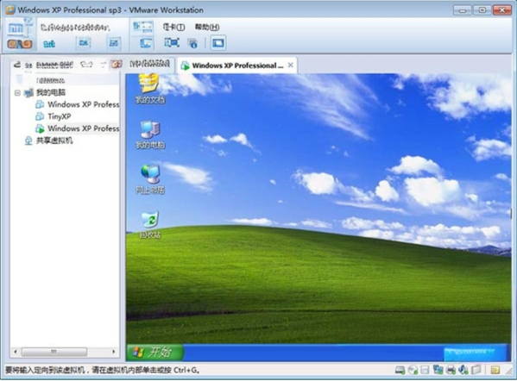Select TinyXP in the library tree

coord(59,116)
